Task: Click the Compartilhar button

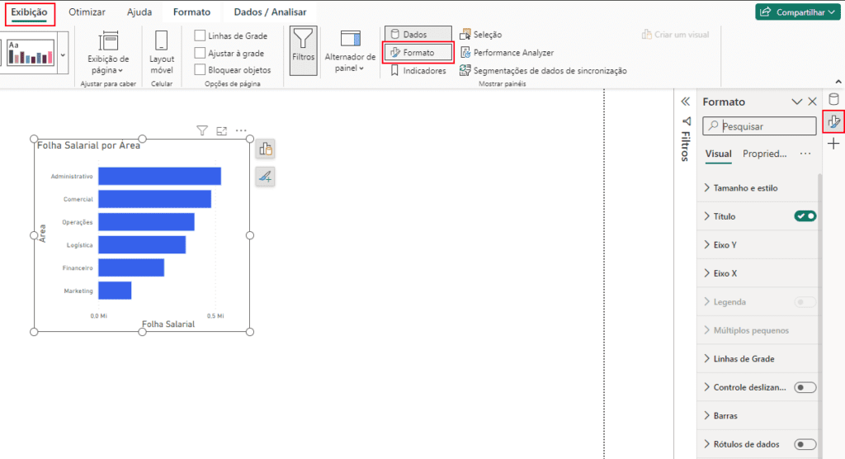Action: coord(798,12)
